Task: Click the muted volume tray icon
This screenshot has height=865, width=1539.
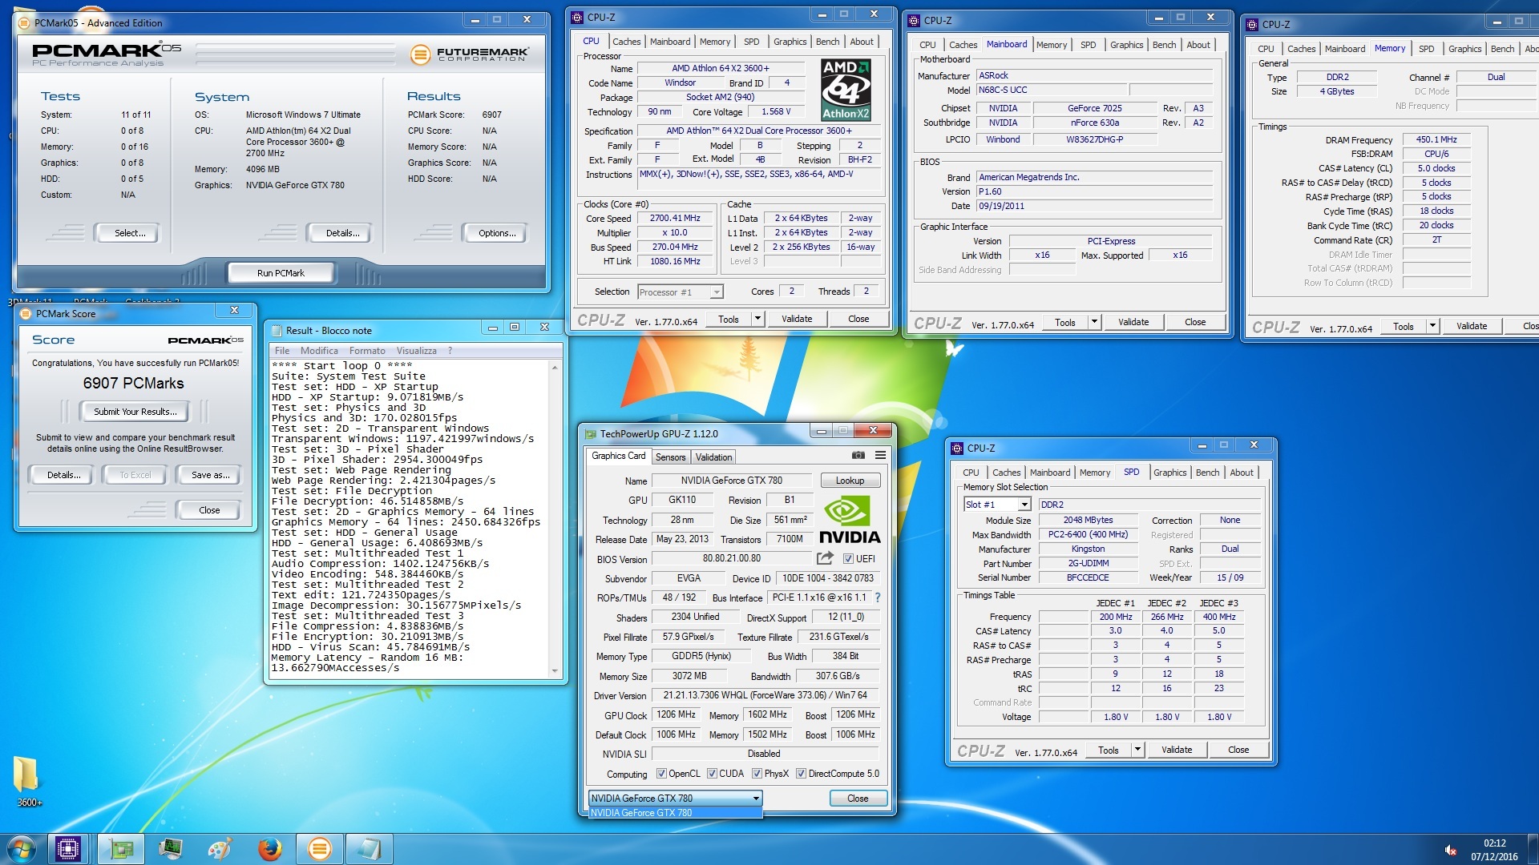Action: coord(1450,850)
